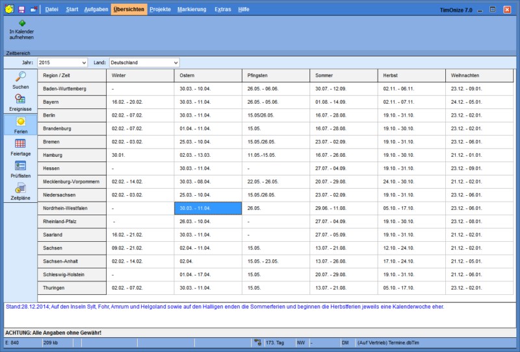Image resolution: width=520 pixels, height=352 pixels.
Task: Open the Prüflisten checklist icon
Action: coord(20,166)
